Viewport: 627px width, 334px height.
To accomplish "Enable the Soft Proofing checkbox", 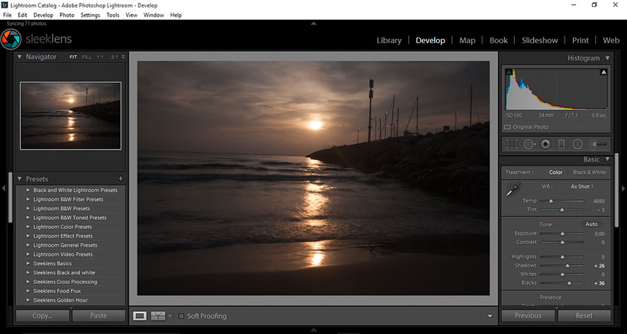I will click(182, 316).
